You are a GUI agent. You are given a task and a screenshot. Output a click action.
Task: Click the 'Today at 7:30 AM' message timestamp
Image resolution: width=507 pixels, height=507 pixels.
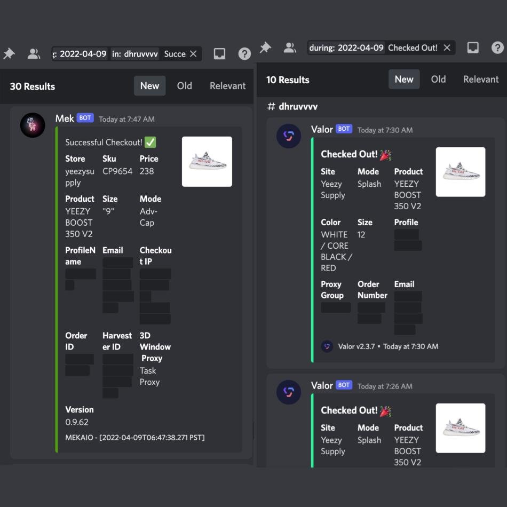[385, 130]
